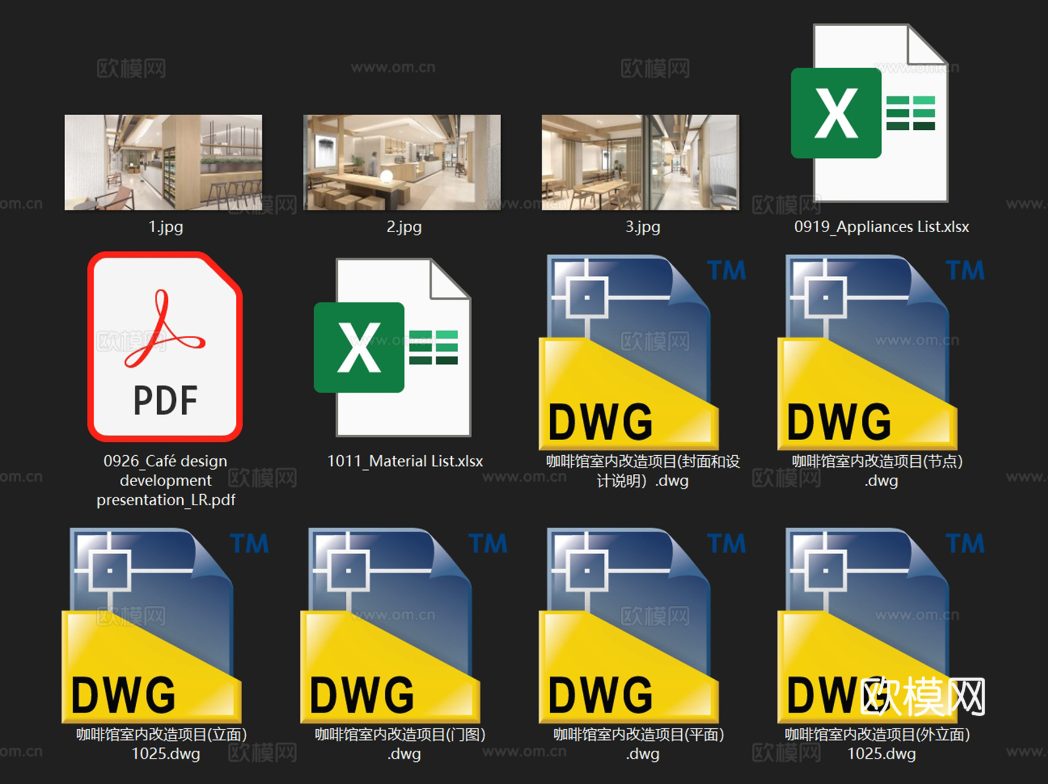This screenshot has width=1048, height=784.
Task: Click the label '咖啡馆室内改造项目(外立面) 1025.dwg'
Action: tap(877, 744)
